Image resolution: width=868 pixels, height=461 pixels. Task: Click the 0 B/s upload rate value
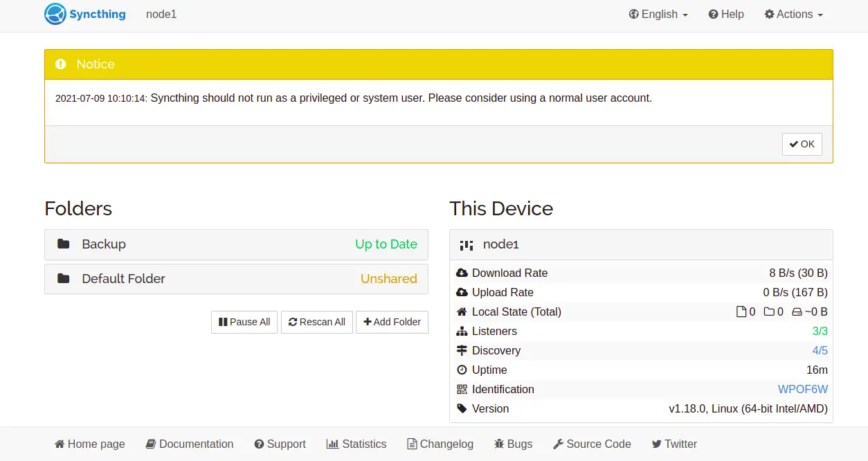click(795, 293)
